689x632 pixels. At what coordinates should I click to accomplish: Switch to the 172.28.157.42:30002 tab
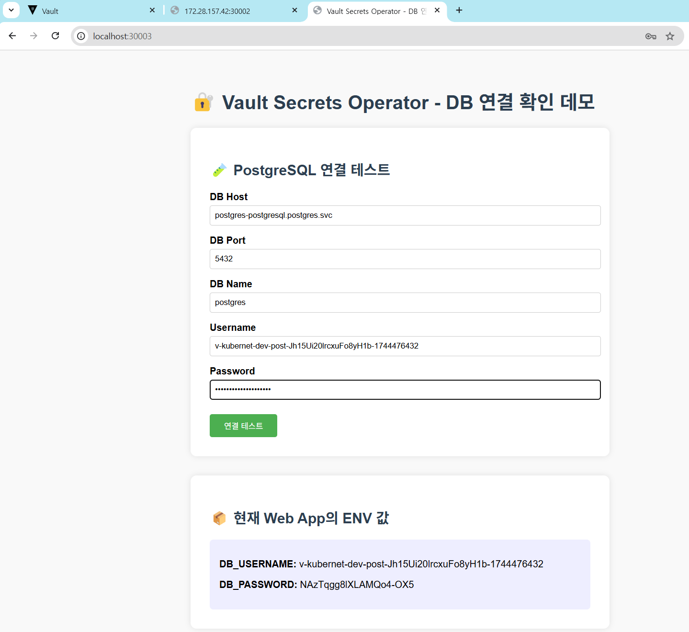(x=235, y=11)
